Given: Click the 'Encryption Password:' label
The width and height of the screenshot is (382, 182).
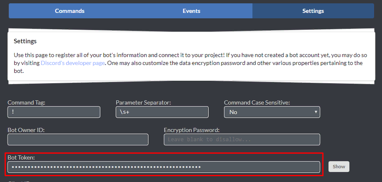Looking at the screenshot, I should (192, 130).
